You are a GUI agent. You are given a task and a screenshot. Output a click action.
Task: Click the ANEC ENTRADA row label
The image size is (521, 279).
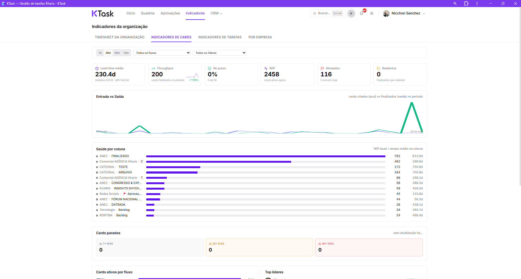[112, 205]
